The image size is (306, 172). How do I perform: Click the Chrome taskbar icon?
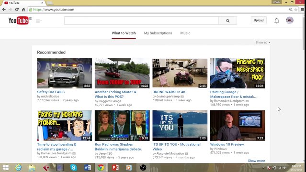coord(101,168)
